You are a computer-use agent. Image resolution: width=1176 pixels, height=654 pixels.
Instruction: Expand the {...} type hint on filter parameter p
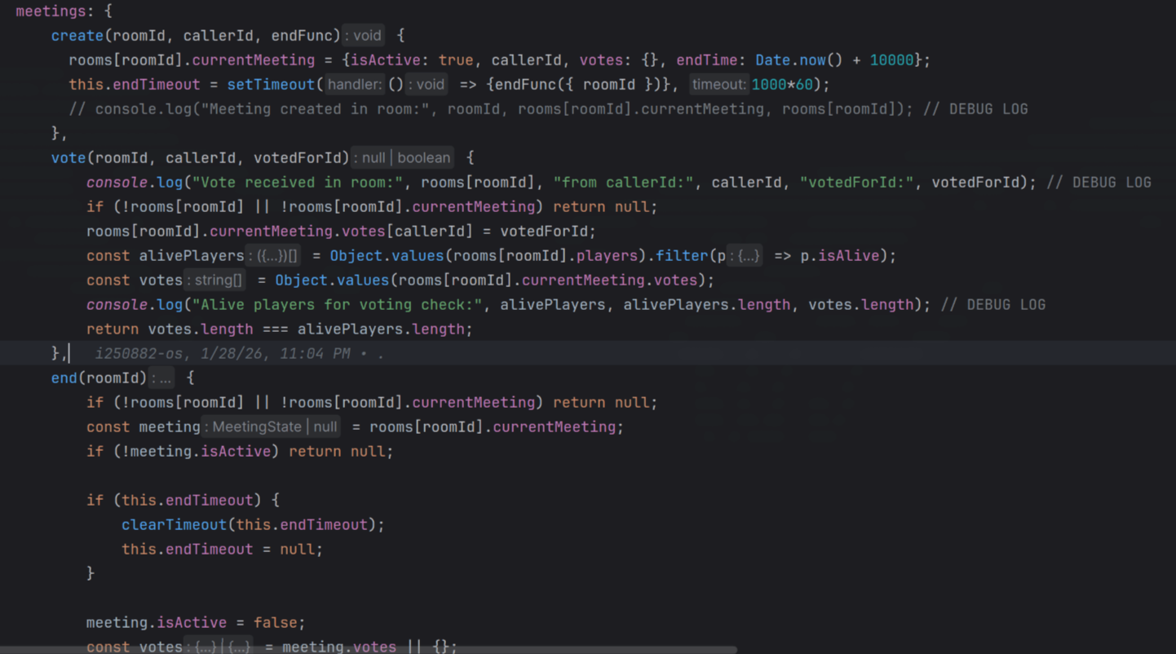(x=746, y=256)
